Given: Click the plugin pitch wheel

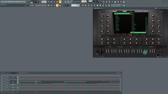Looking at the screenshot, I should [x=100, y=52].
